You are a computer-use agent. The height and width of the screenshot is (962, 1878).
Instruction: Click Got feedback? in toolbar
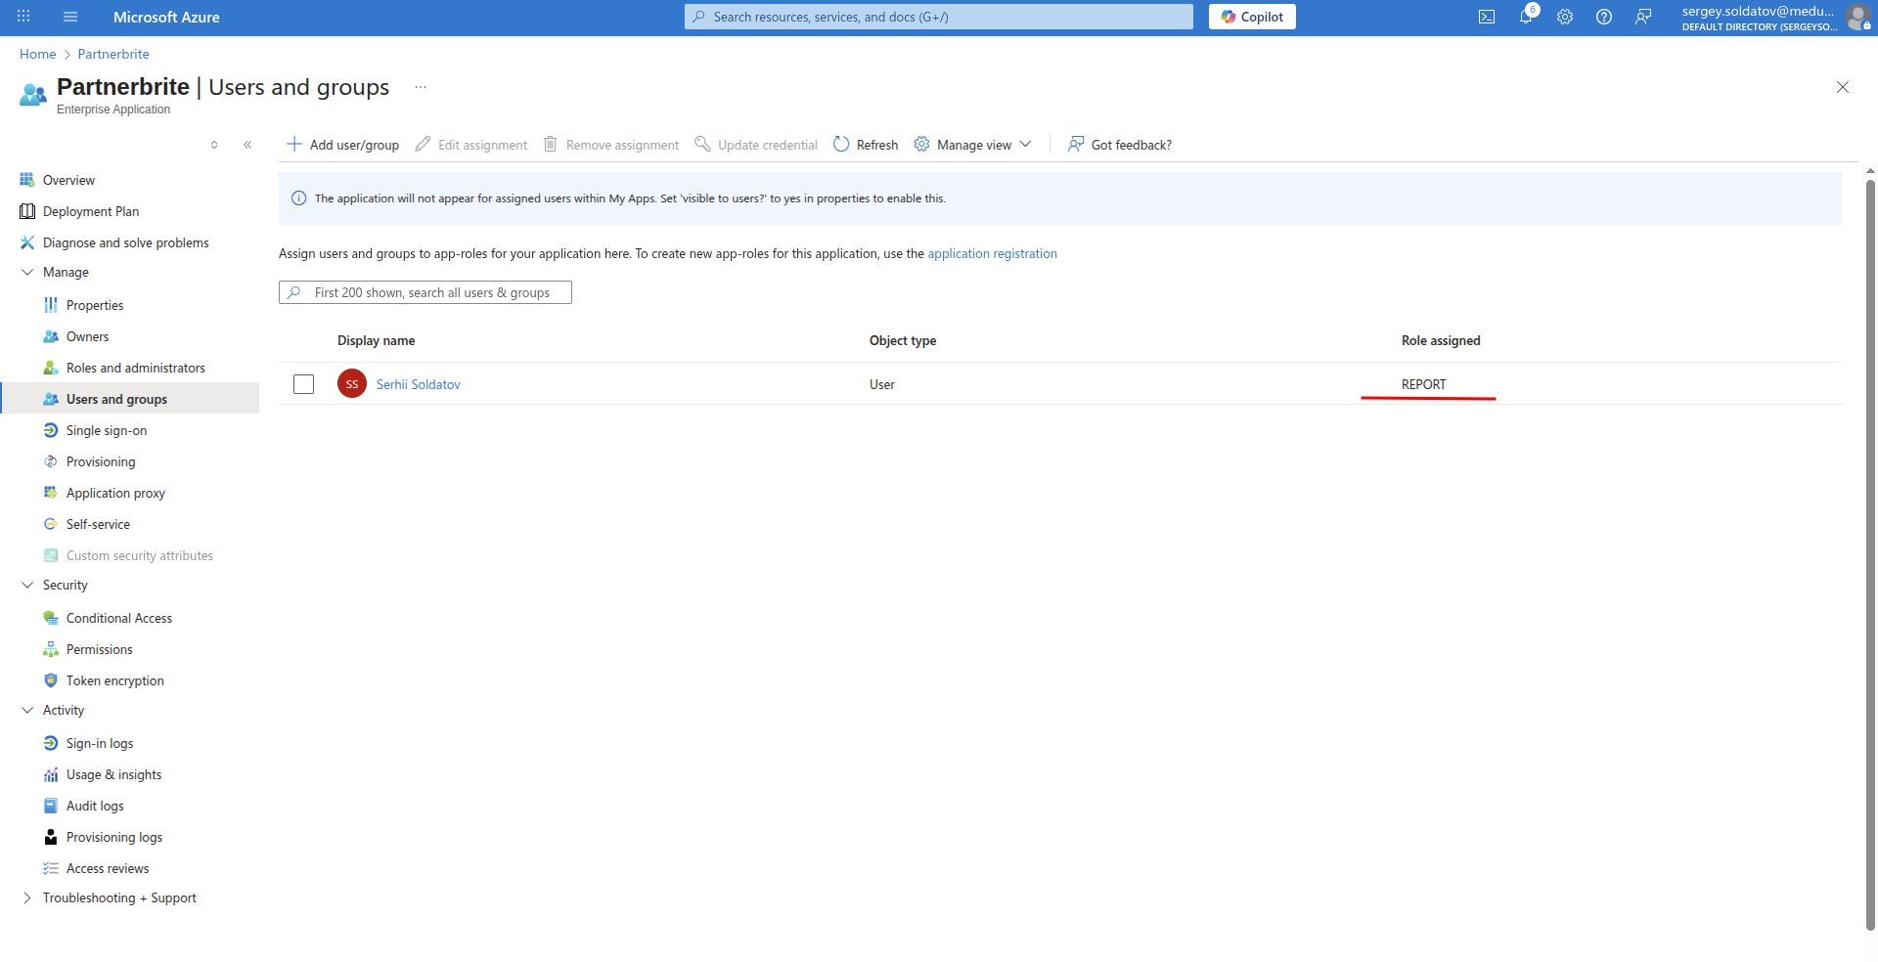point(1120,145)
